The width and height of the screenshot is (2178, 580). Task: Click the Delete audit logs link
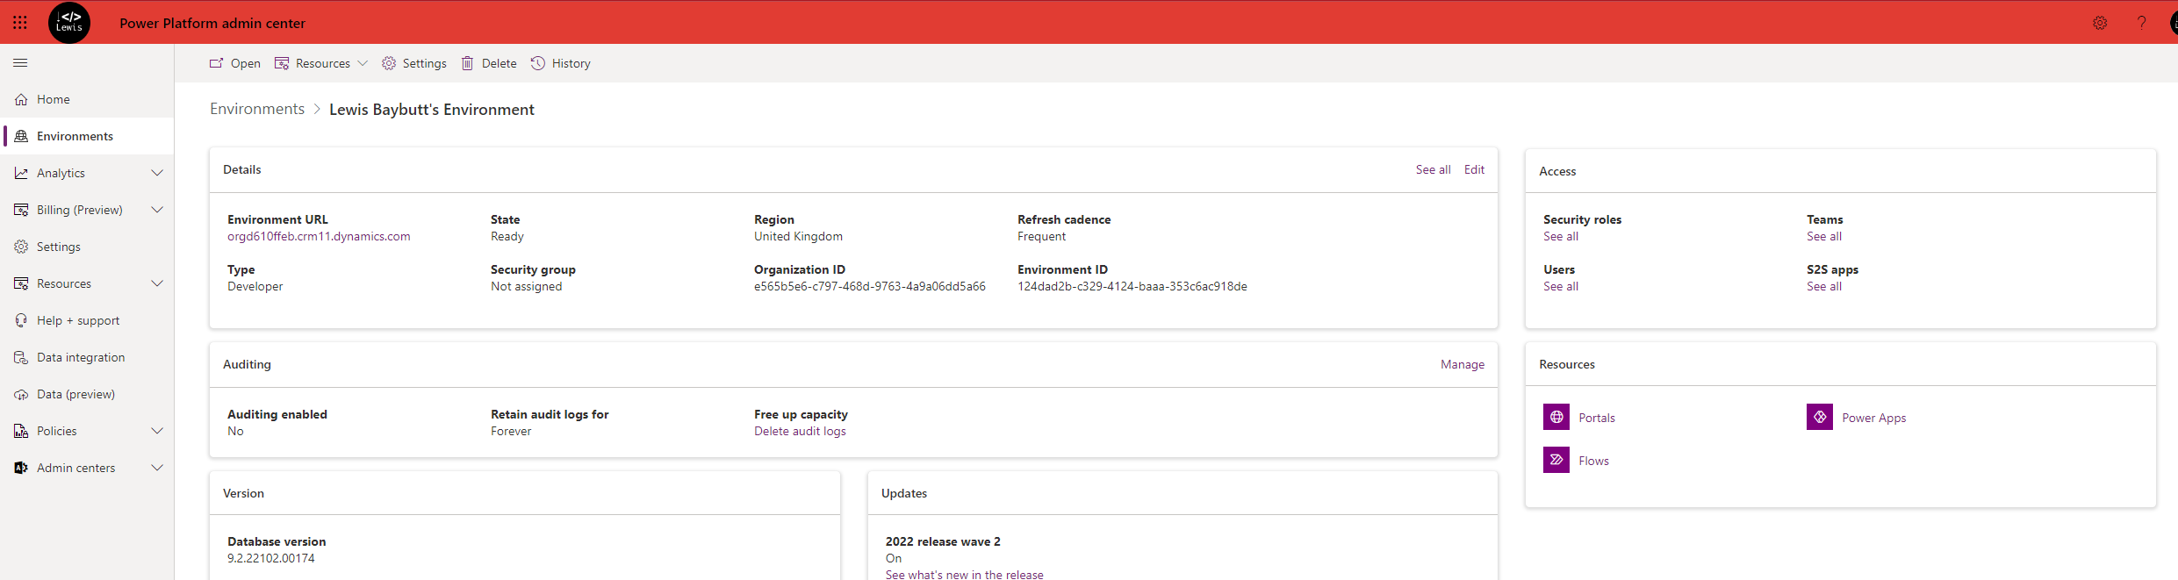[x=800, y=432]
